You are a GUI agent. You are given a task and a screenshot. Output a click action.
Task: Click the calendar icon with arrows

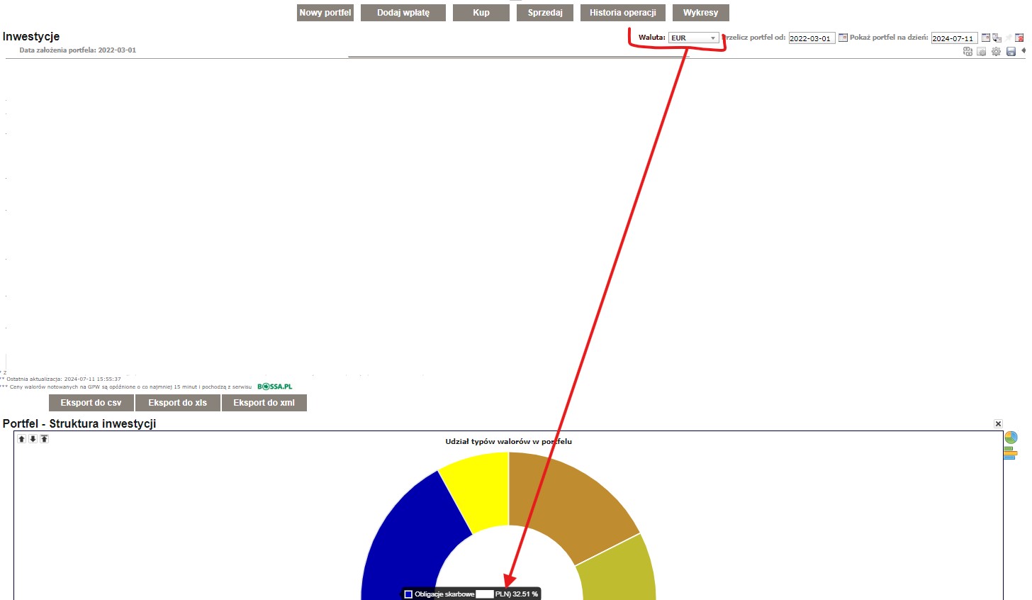997,38
